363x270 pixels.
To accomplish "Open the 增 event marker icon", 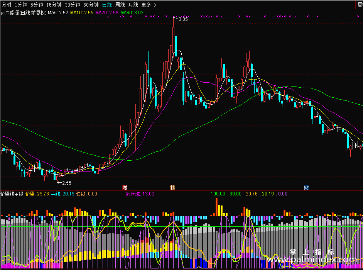I will click(x=125, y=187).
